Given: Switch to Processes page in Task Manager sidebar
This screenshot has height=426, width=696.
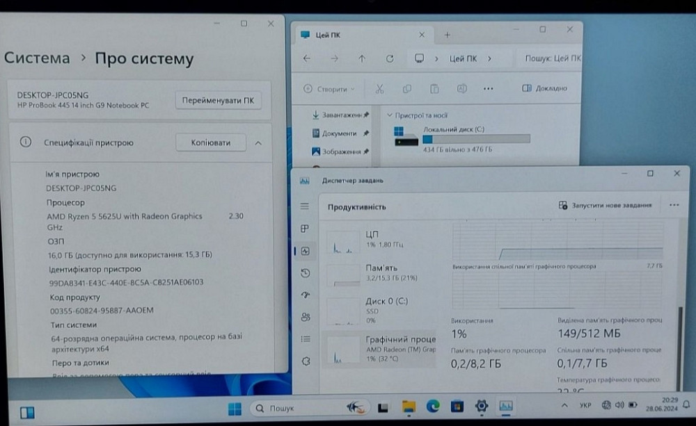Looking at the screenshot, I should pos(304,229).
